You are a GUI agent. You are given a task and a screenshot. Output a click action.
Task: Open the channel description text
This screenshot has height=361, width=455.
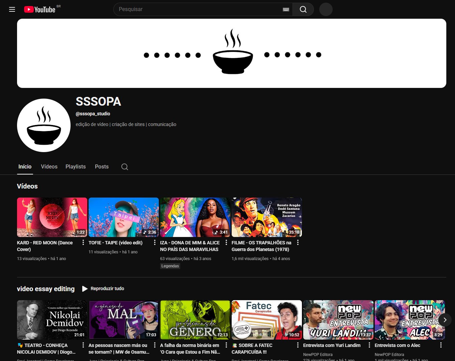coord(126,124)
